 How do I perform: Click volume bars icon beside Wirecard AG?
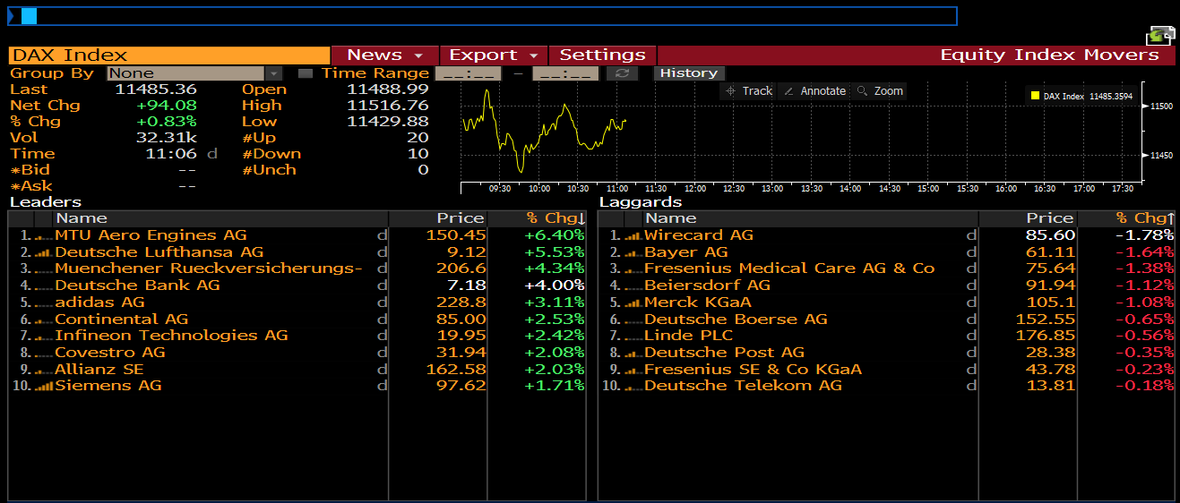point(633,235)
